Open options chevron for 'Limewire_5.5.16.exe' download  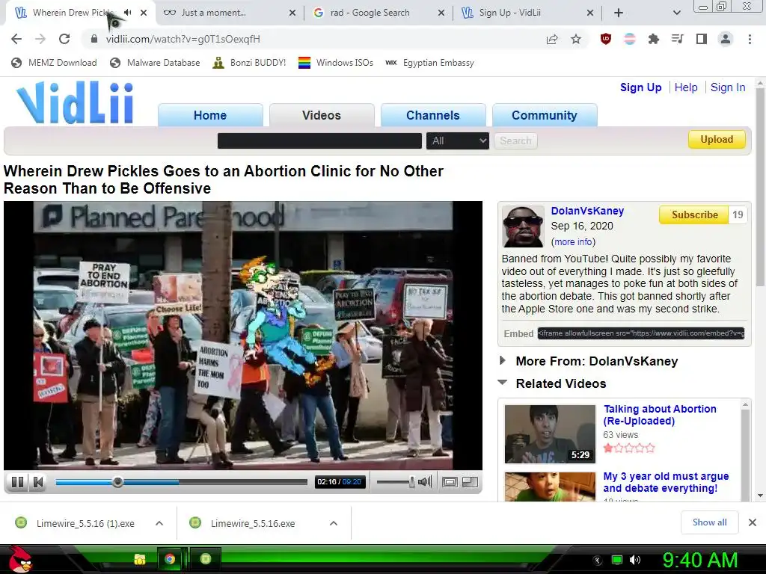pos(334,523)
